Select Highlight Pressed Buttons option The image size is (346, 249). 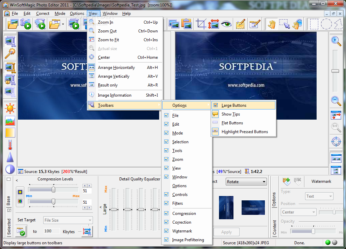[243, 132]
